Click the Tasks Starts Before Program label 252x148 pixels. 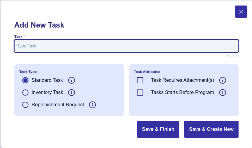pos(182,93)
